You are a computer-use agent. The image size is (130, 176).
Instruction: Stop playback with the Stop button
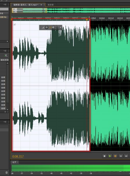104,156
